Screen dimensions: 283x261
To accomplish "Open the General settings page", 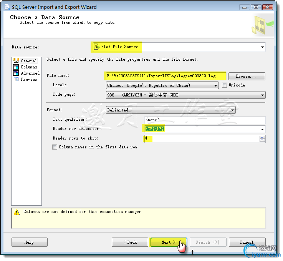I will coord(29,61).
